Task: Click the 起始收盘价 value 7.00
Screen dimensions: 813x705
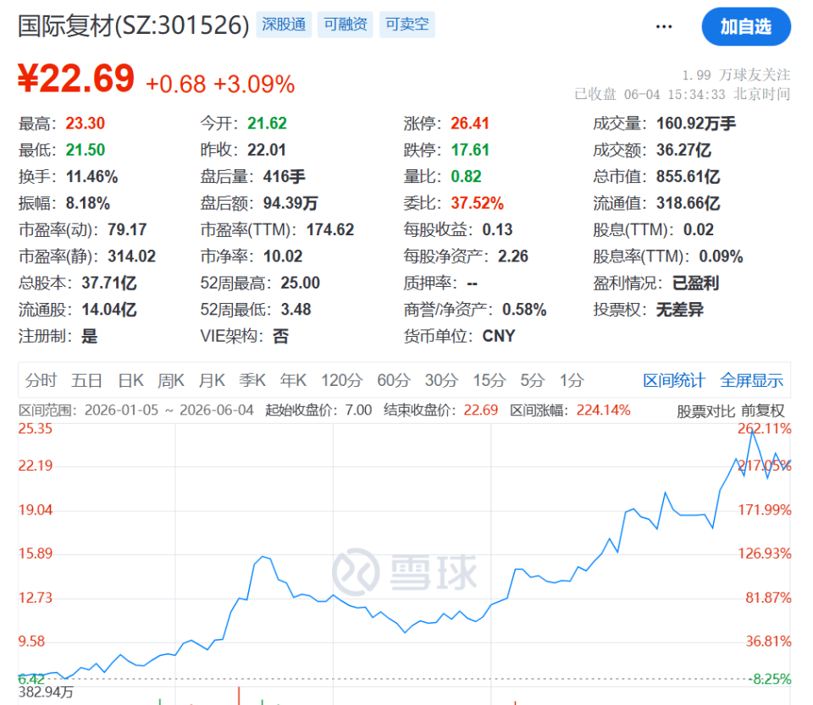Action: click(359, 410)
